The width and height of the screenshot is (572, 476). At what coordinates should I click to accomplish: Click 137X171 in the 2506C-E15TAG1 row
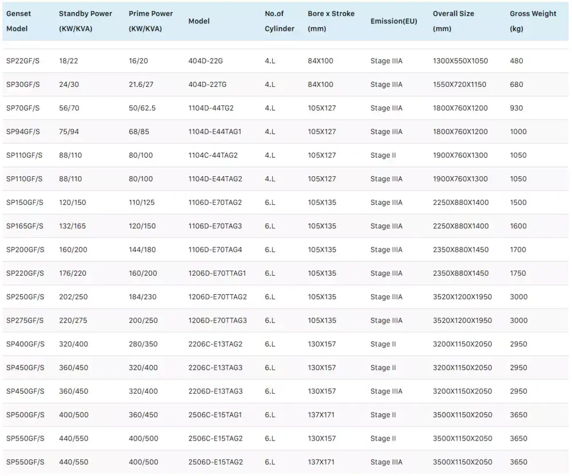tap(321, 415)
